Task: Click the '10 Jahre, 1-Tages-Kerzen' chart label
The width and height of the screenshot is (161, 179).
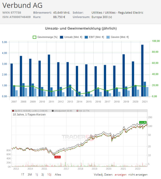Action: coord(29,114)
